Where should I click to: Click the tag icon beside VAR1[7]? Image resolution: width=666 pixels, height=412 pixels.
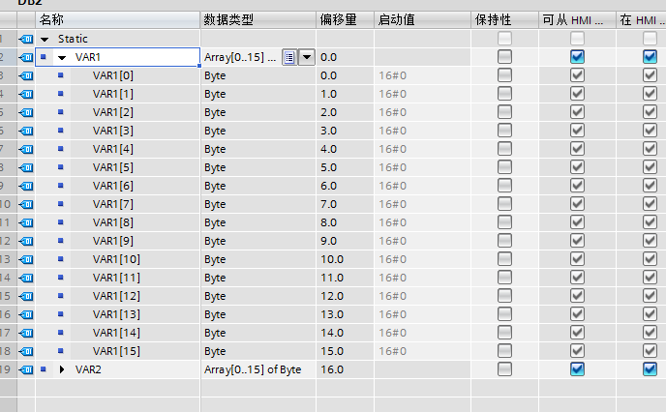[26, 204]
